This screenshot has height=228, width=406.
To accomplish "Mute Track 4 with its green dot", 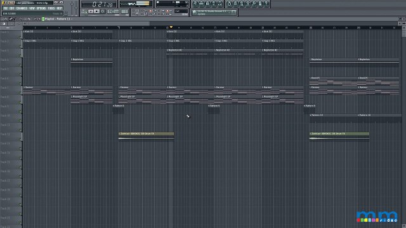I will click(20, 65).
